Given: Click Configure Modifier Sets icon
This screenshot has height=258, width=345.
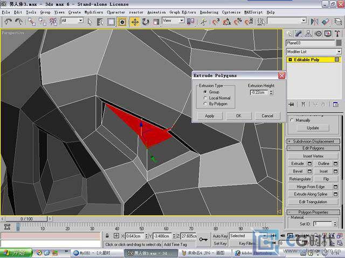Looking at the screenshot, I should click(335, 104).
